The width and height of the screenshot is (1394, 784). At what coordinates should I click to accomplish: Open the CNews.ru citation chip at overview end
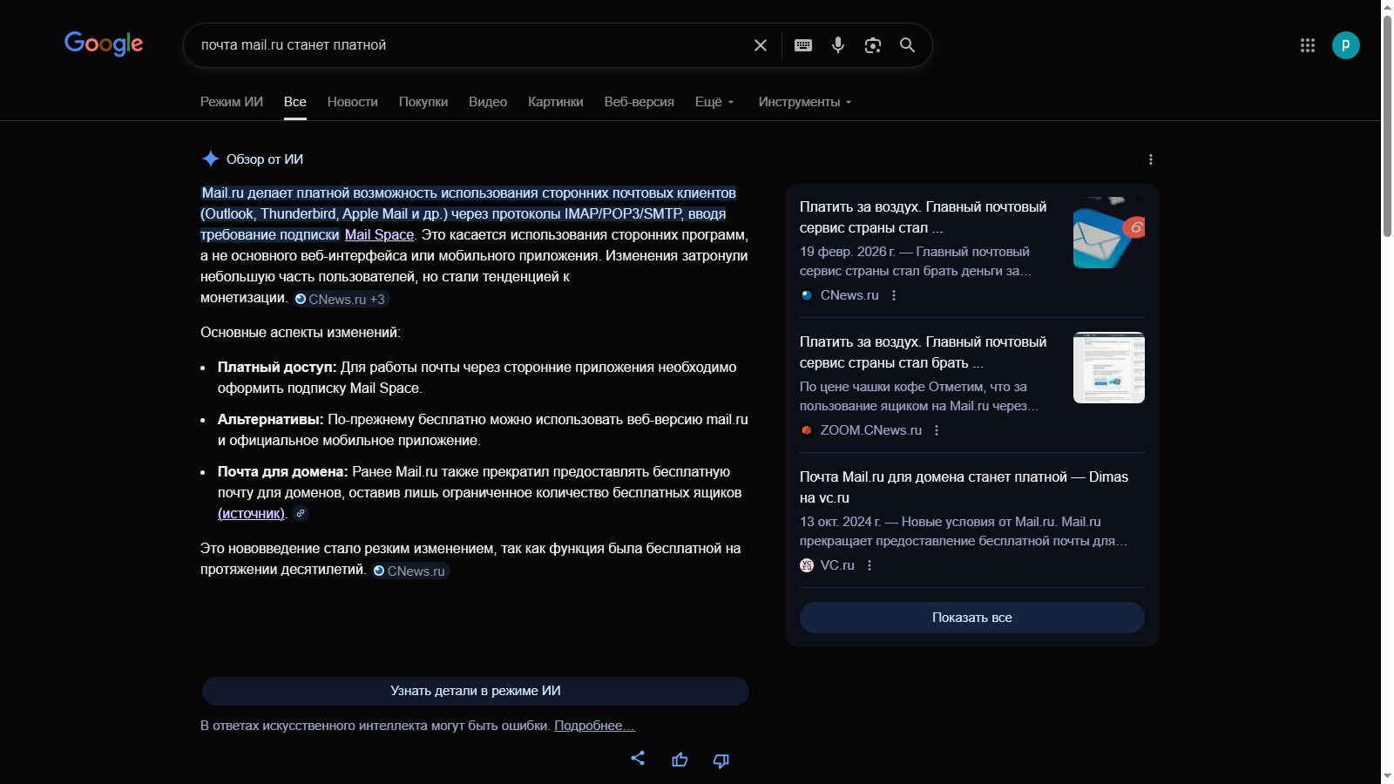409,571
